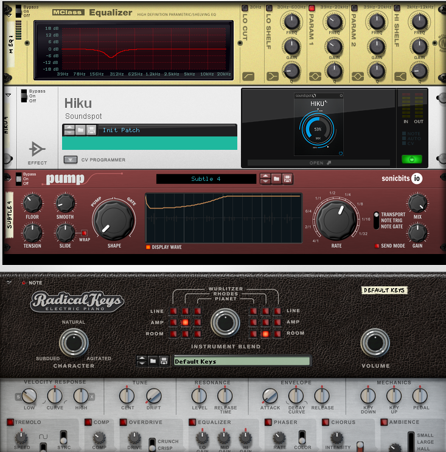The height and width of the screenshot is (452, 446).
Task: Enable the Ambience effect
Action: 384,422
